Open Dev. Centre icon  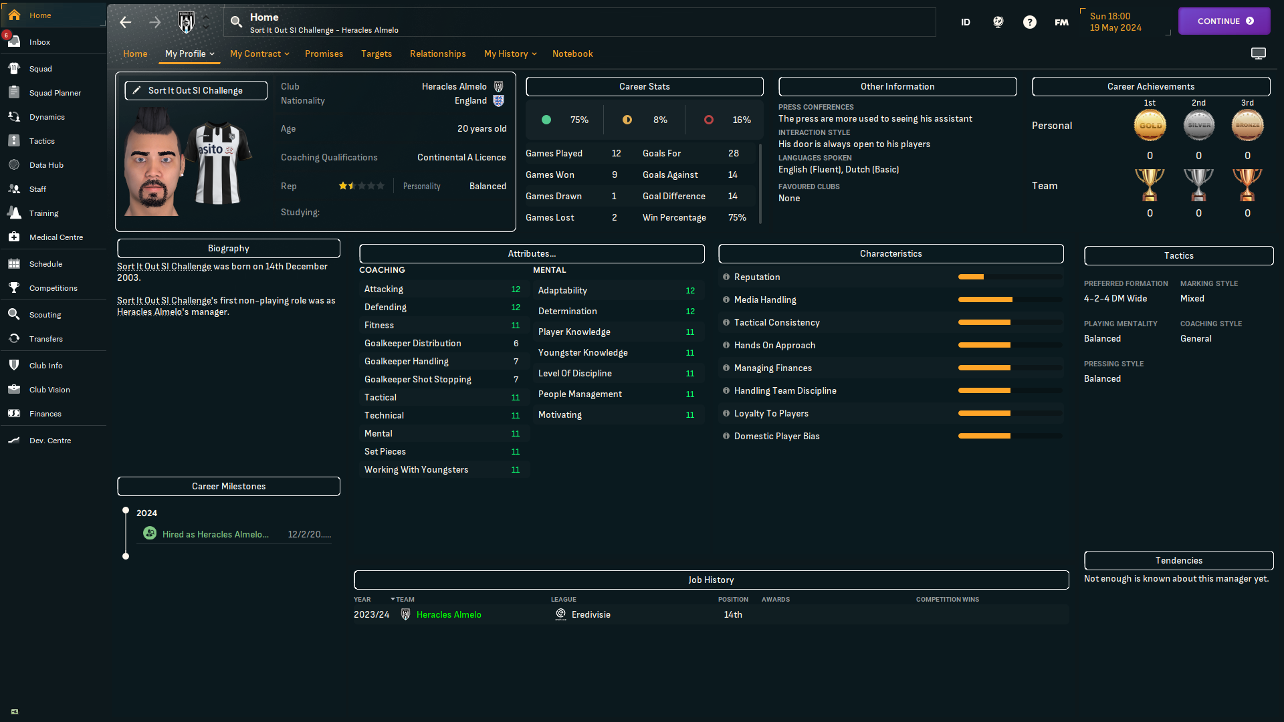click(14, 440)
